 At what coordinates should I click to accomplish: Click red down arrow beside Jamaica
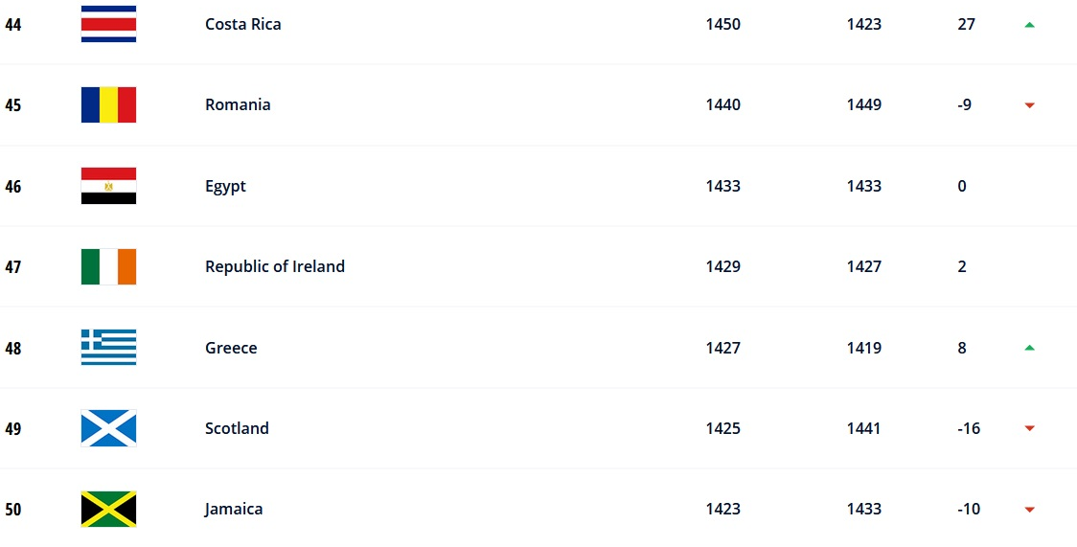coord(1029,510)
